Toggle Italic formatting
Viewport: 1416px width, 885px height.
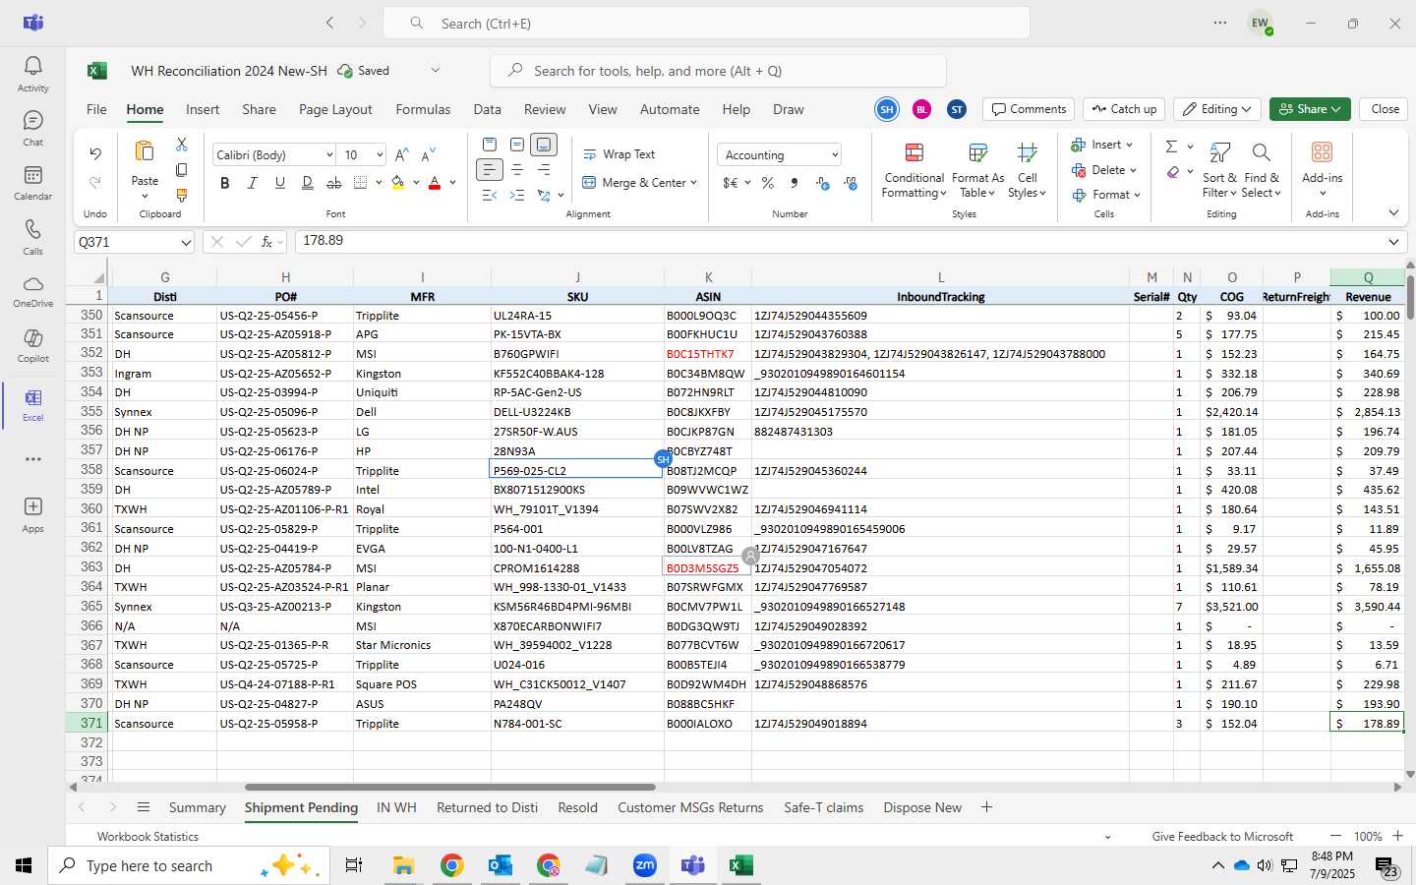(x=253, y=183)
